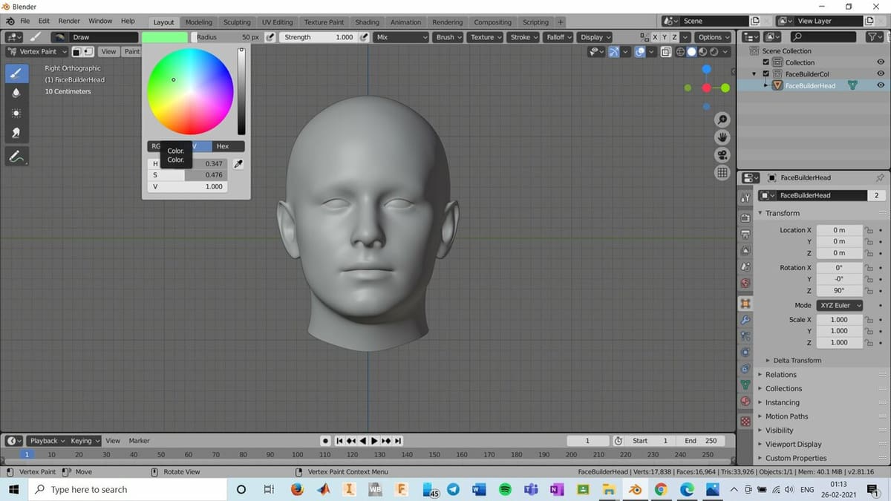The height and width of the screenshot is (501, 891).
Task: Hide FaceBuilderCol with its eye icon
Action: click(x=881, y=74)
